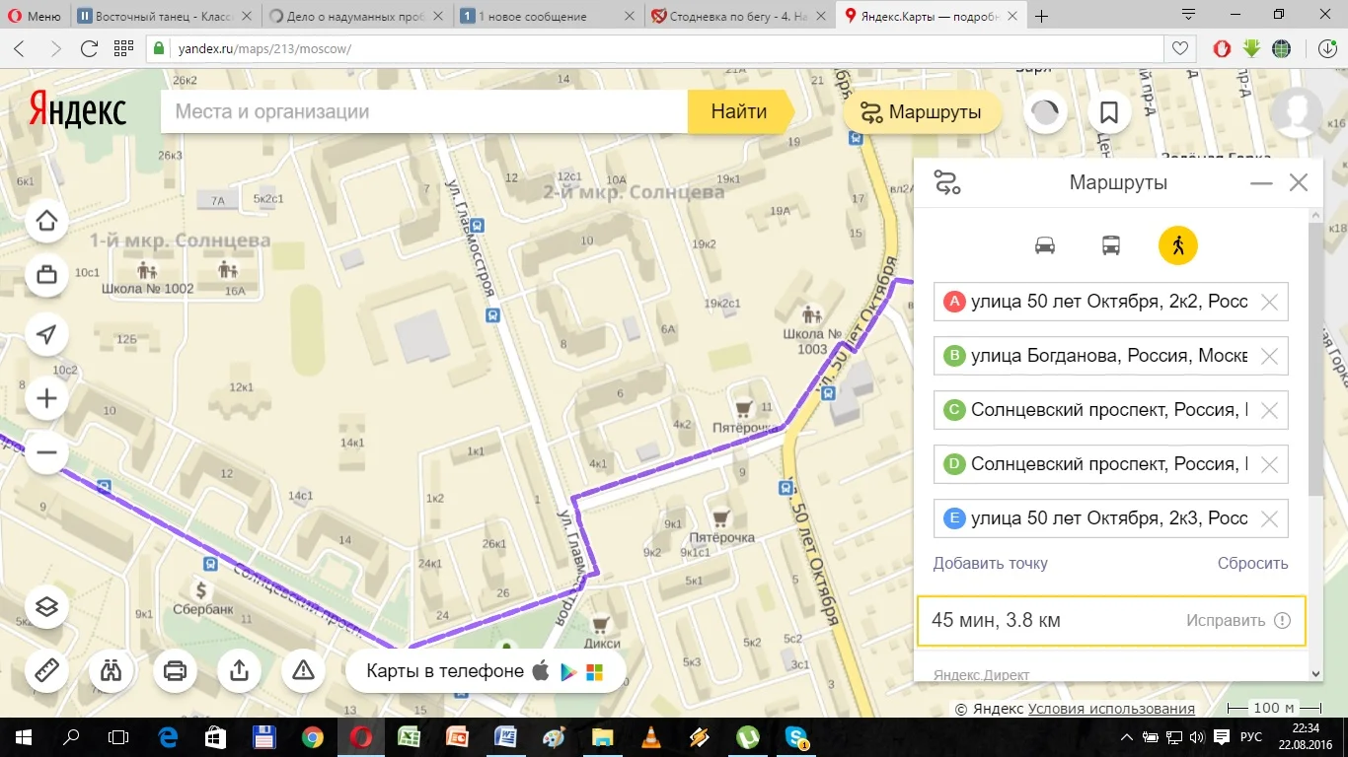
Task: Click the yellow Маршруты button
Action: [923, 112]
